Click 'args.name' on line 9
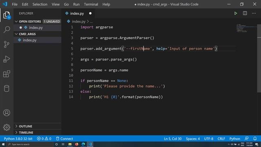 coord(118,70)
